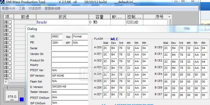Click the PID field showing 3281

click(57, 43)
